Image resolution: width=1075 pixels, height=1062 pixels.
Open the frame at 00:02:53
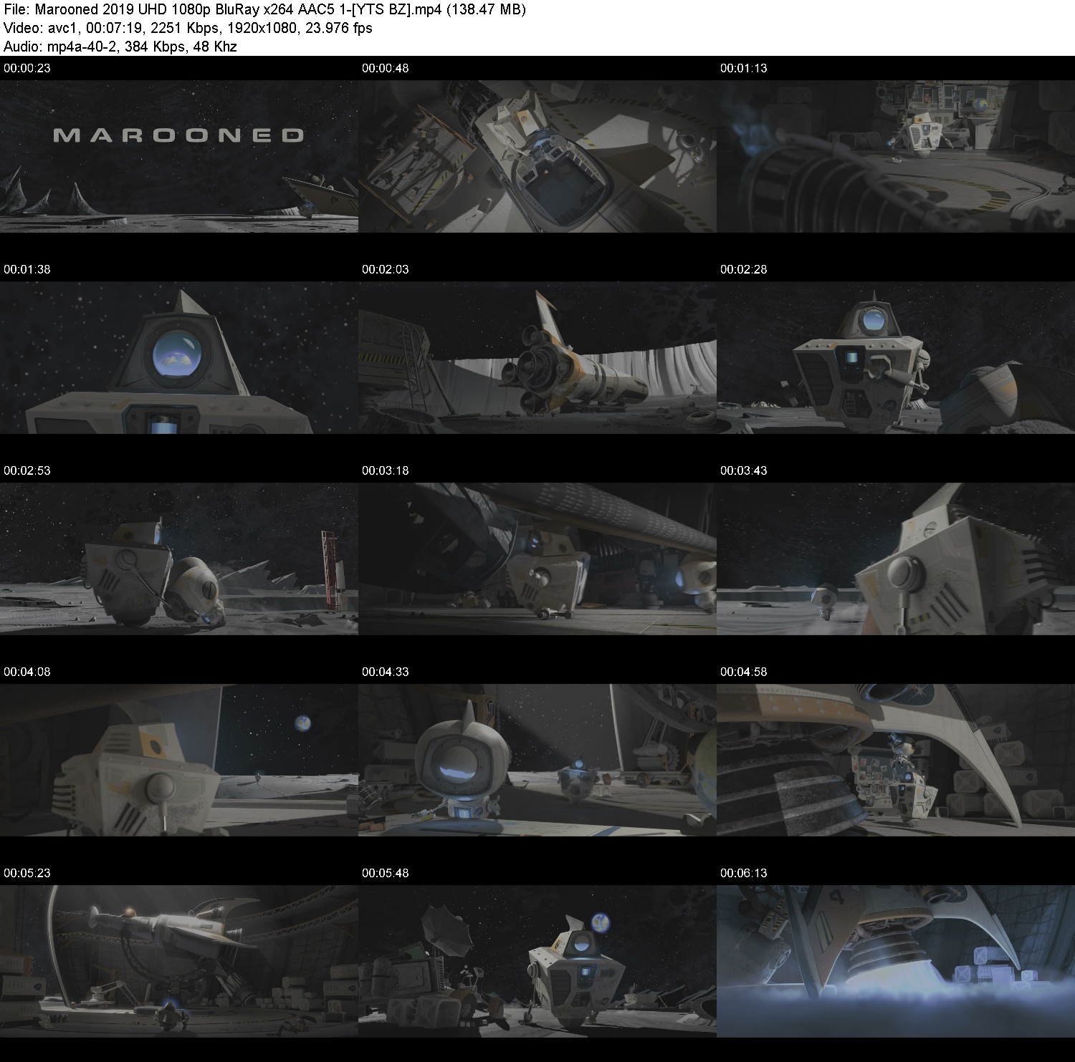[179, 559]
